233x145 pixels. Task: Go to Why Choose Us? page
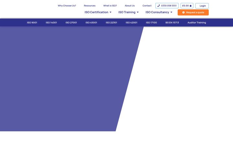point(67,5)
